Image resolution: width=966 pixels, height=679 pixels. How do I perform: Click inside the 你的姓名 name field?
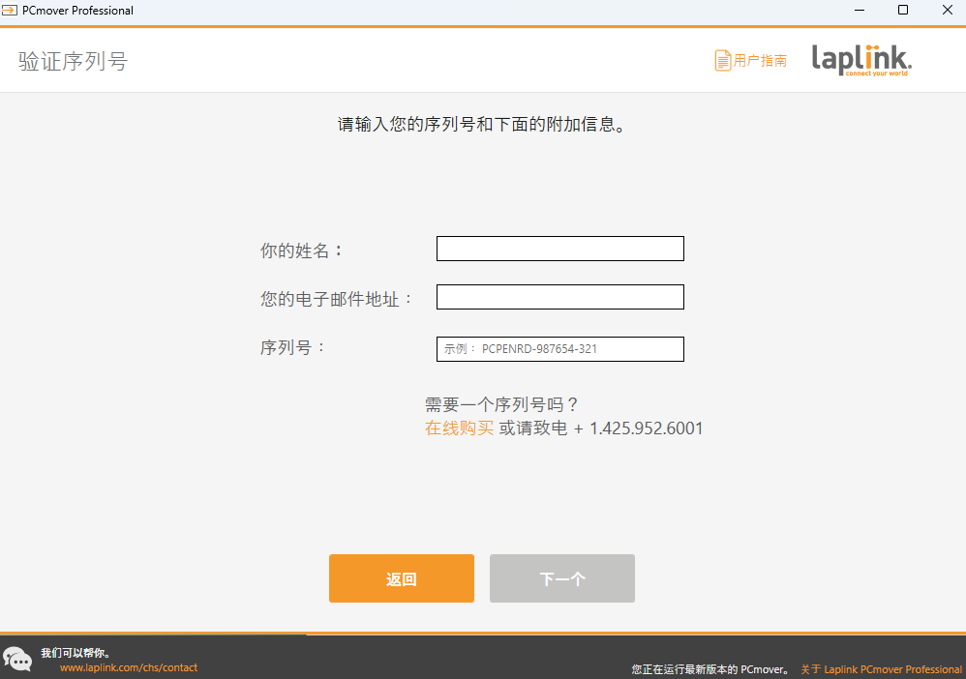click(560, 249)
